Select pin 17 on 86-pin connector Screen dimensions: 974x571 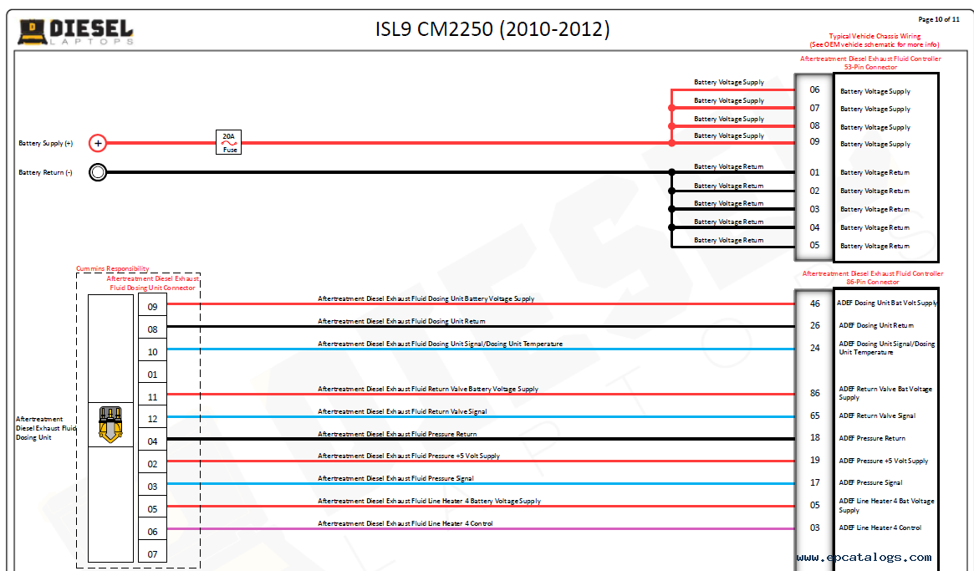pos(815,482)
